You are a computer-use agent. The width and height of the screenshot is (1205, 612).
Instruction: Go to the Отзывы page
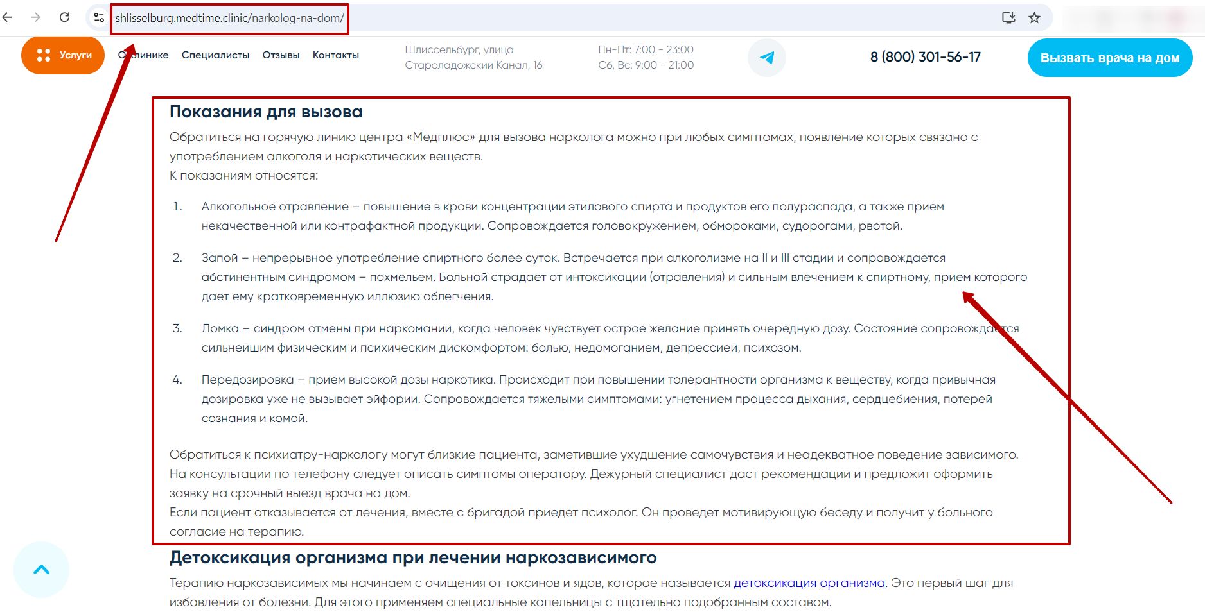pyautogui.click(x=281, y=55)
